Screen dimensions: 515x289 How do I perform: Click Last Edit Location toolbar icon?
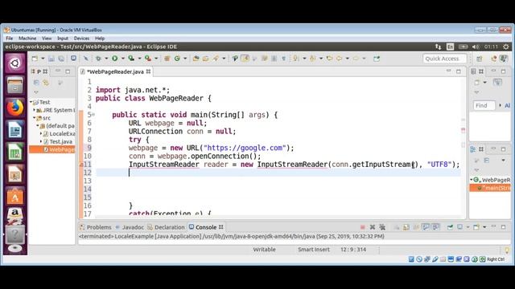click(x=329, y=59)
